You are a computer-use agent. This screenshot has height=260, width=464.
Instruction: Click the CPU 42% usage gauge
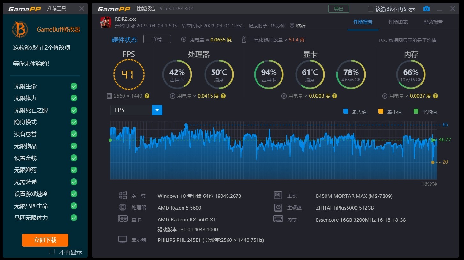[x=177, y=75]
